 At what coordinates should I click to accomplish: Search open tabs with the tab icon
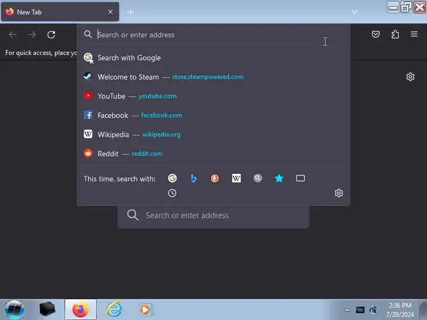click(301, 178)
